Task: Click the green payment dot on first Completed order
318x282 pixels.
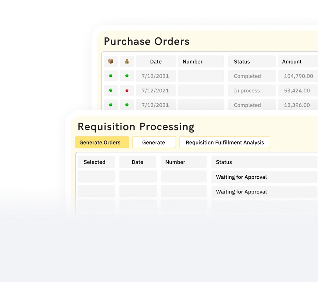Action: (127, 76)
